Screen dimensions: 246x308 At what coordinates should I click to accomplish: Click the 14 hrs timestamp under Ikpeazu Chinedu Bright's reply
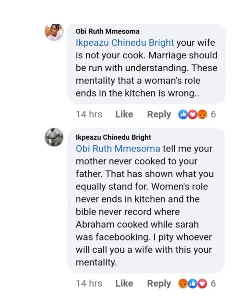coord(89,284)
